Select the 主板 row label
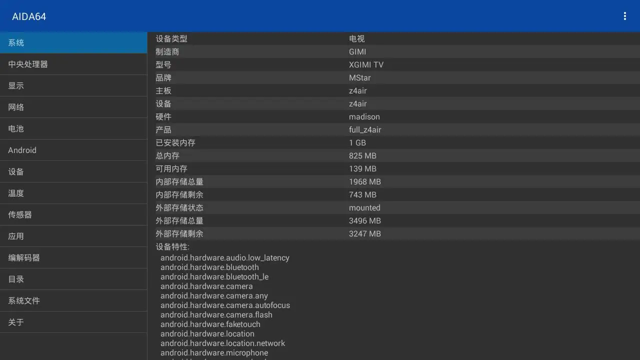The width and height of the screenshot is (640, 360). (x=163, y=90)
